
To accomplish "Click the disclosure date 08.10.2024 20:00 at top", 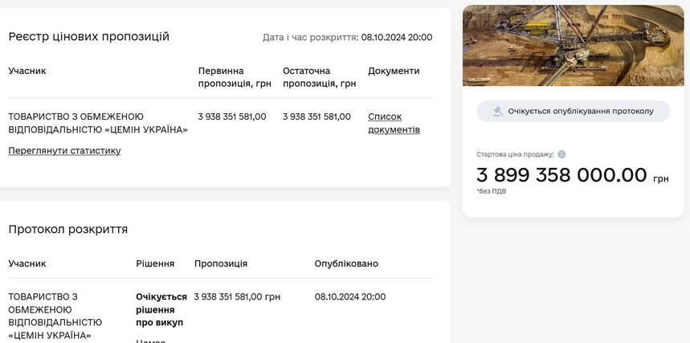I will point(396,37).
